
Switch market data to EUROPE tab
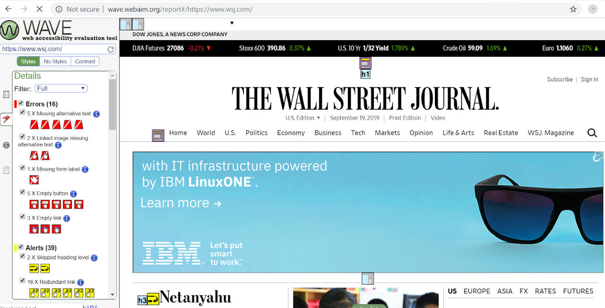477,291
